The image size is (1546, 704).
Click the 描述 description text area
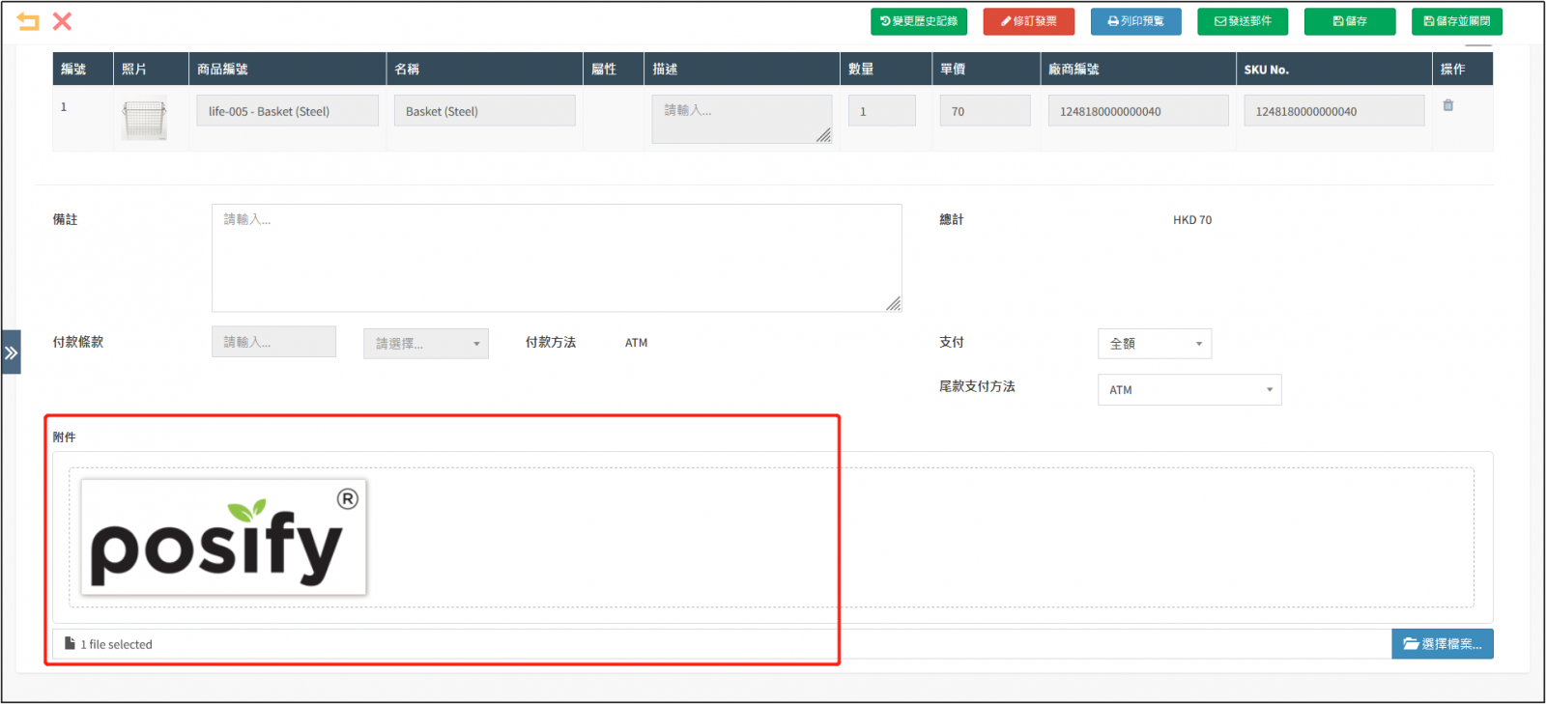tap(742, 119)
